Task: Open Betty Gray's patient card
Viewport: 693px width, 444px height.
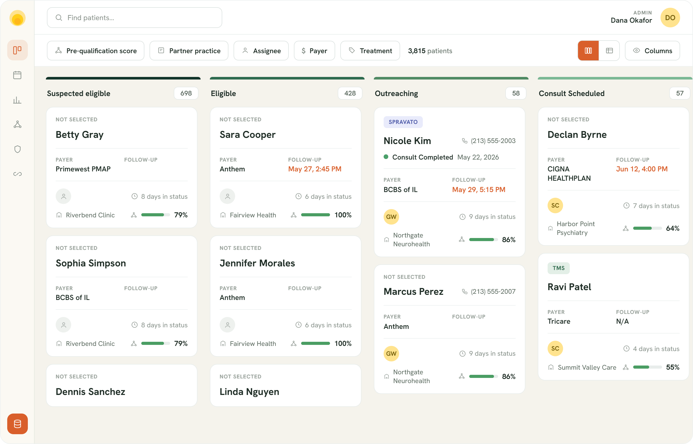Action: [121, 168]
